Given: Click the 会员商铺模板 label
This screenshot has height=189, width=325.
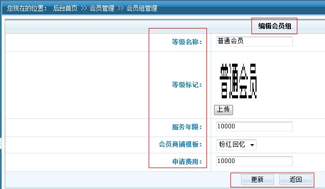Looking at the screenshot, I should 180,144.
